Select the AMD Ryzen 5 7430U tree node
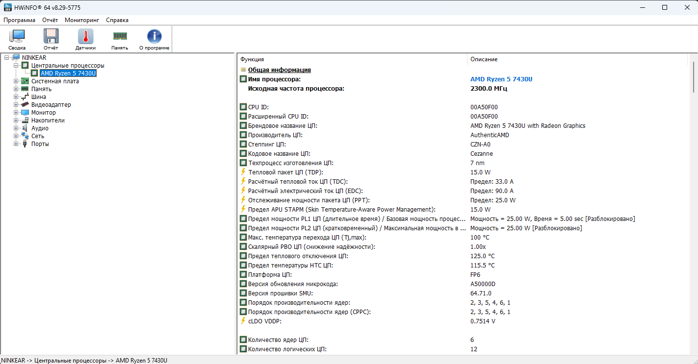Viewport: 698px width, 364px height. (x=68, y=73)
